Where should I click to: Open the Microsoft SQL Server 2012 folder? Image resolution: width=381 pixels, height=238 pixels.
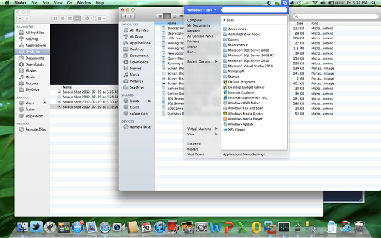(x=246, y=61)
